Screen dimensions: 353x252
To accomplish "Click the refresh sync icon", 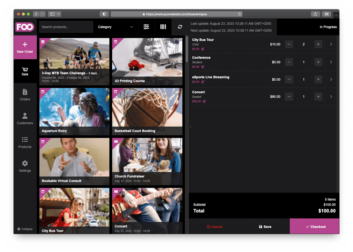I will coord(180,27).
